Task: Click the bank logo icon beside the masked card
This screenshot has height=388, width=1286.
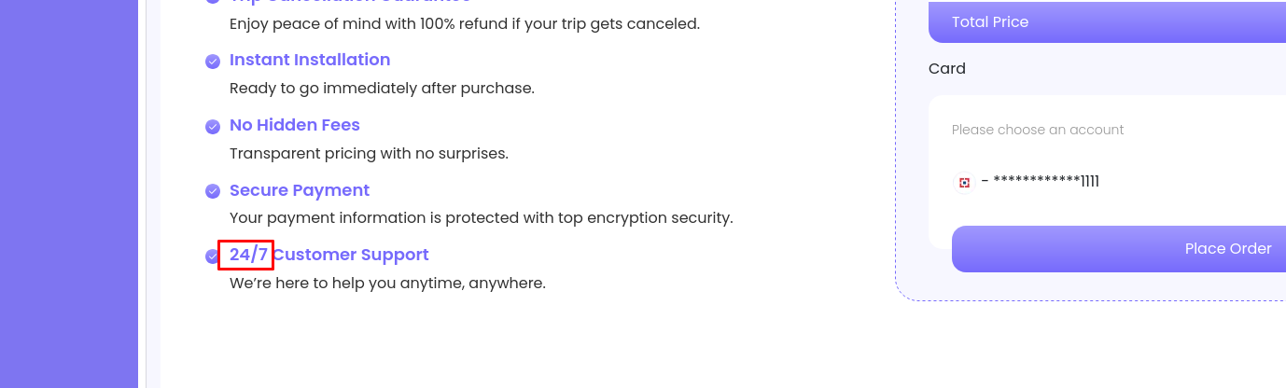Action: pos(964,182)
